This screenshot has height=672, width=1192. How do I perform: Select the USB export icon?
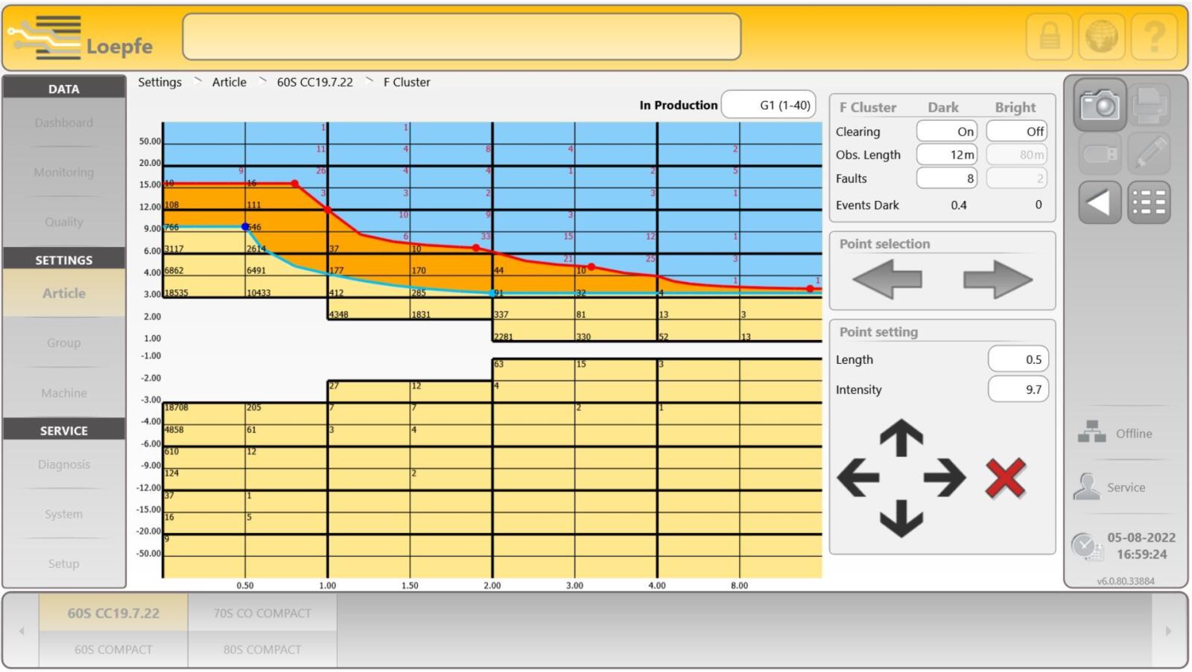click(1099, 154)
